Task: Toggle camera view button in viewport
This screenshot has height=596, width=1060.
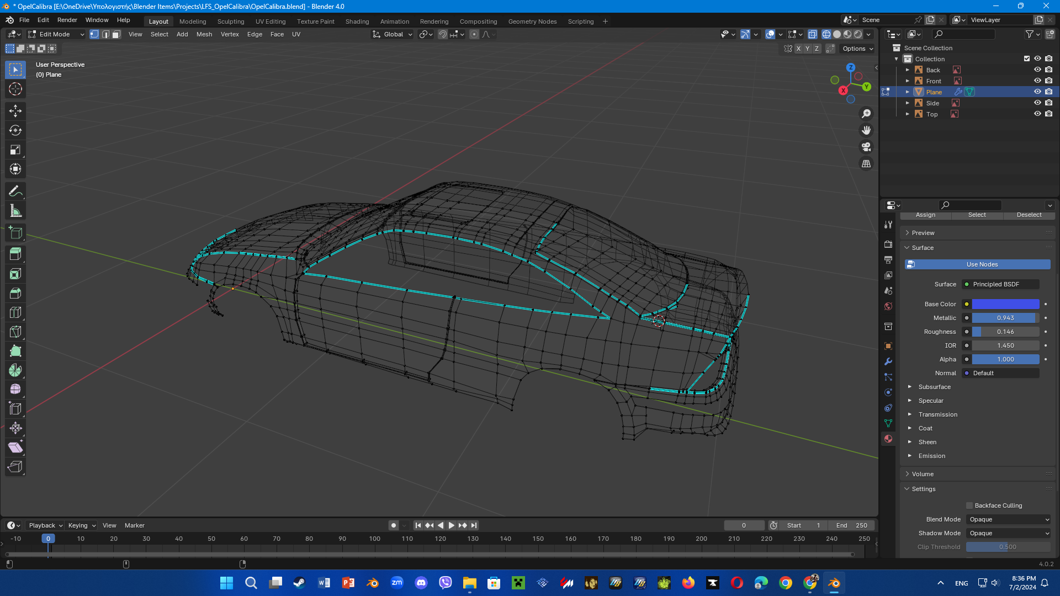Action: [866, 147]
